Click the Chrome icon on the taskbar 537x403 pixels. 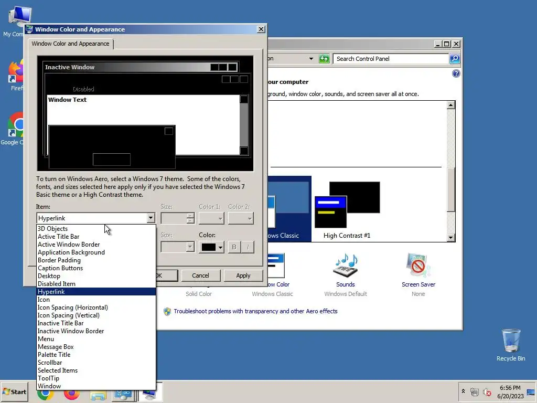click(x=46, y=394)
